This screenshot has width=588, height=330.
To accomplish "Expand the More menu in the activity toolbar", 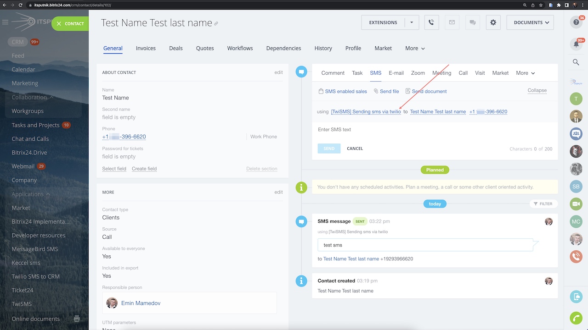I will [x=526, y=73].
